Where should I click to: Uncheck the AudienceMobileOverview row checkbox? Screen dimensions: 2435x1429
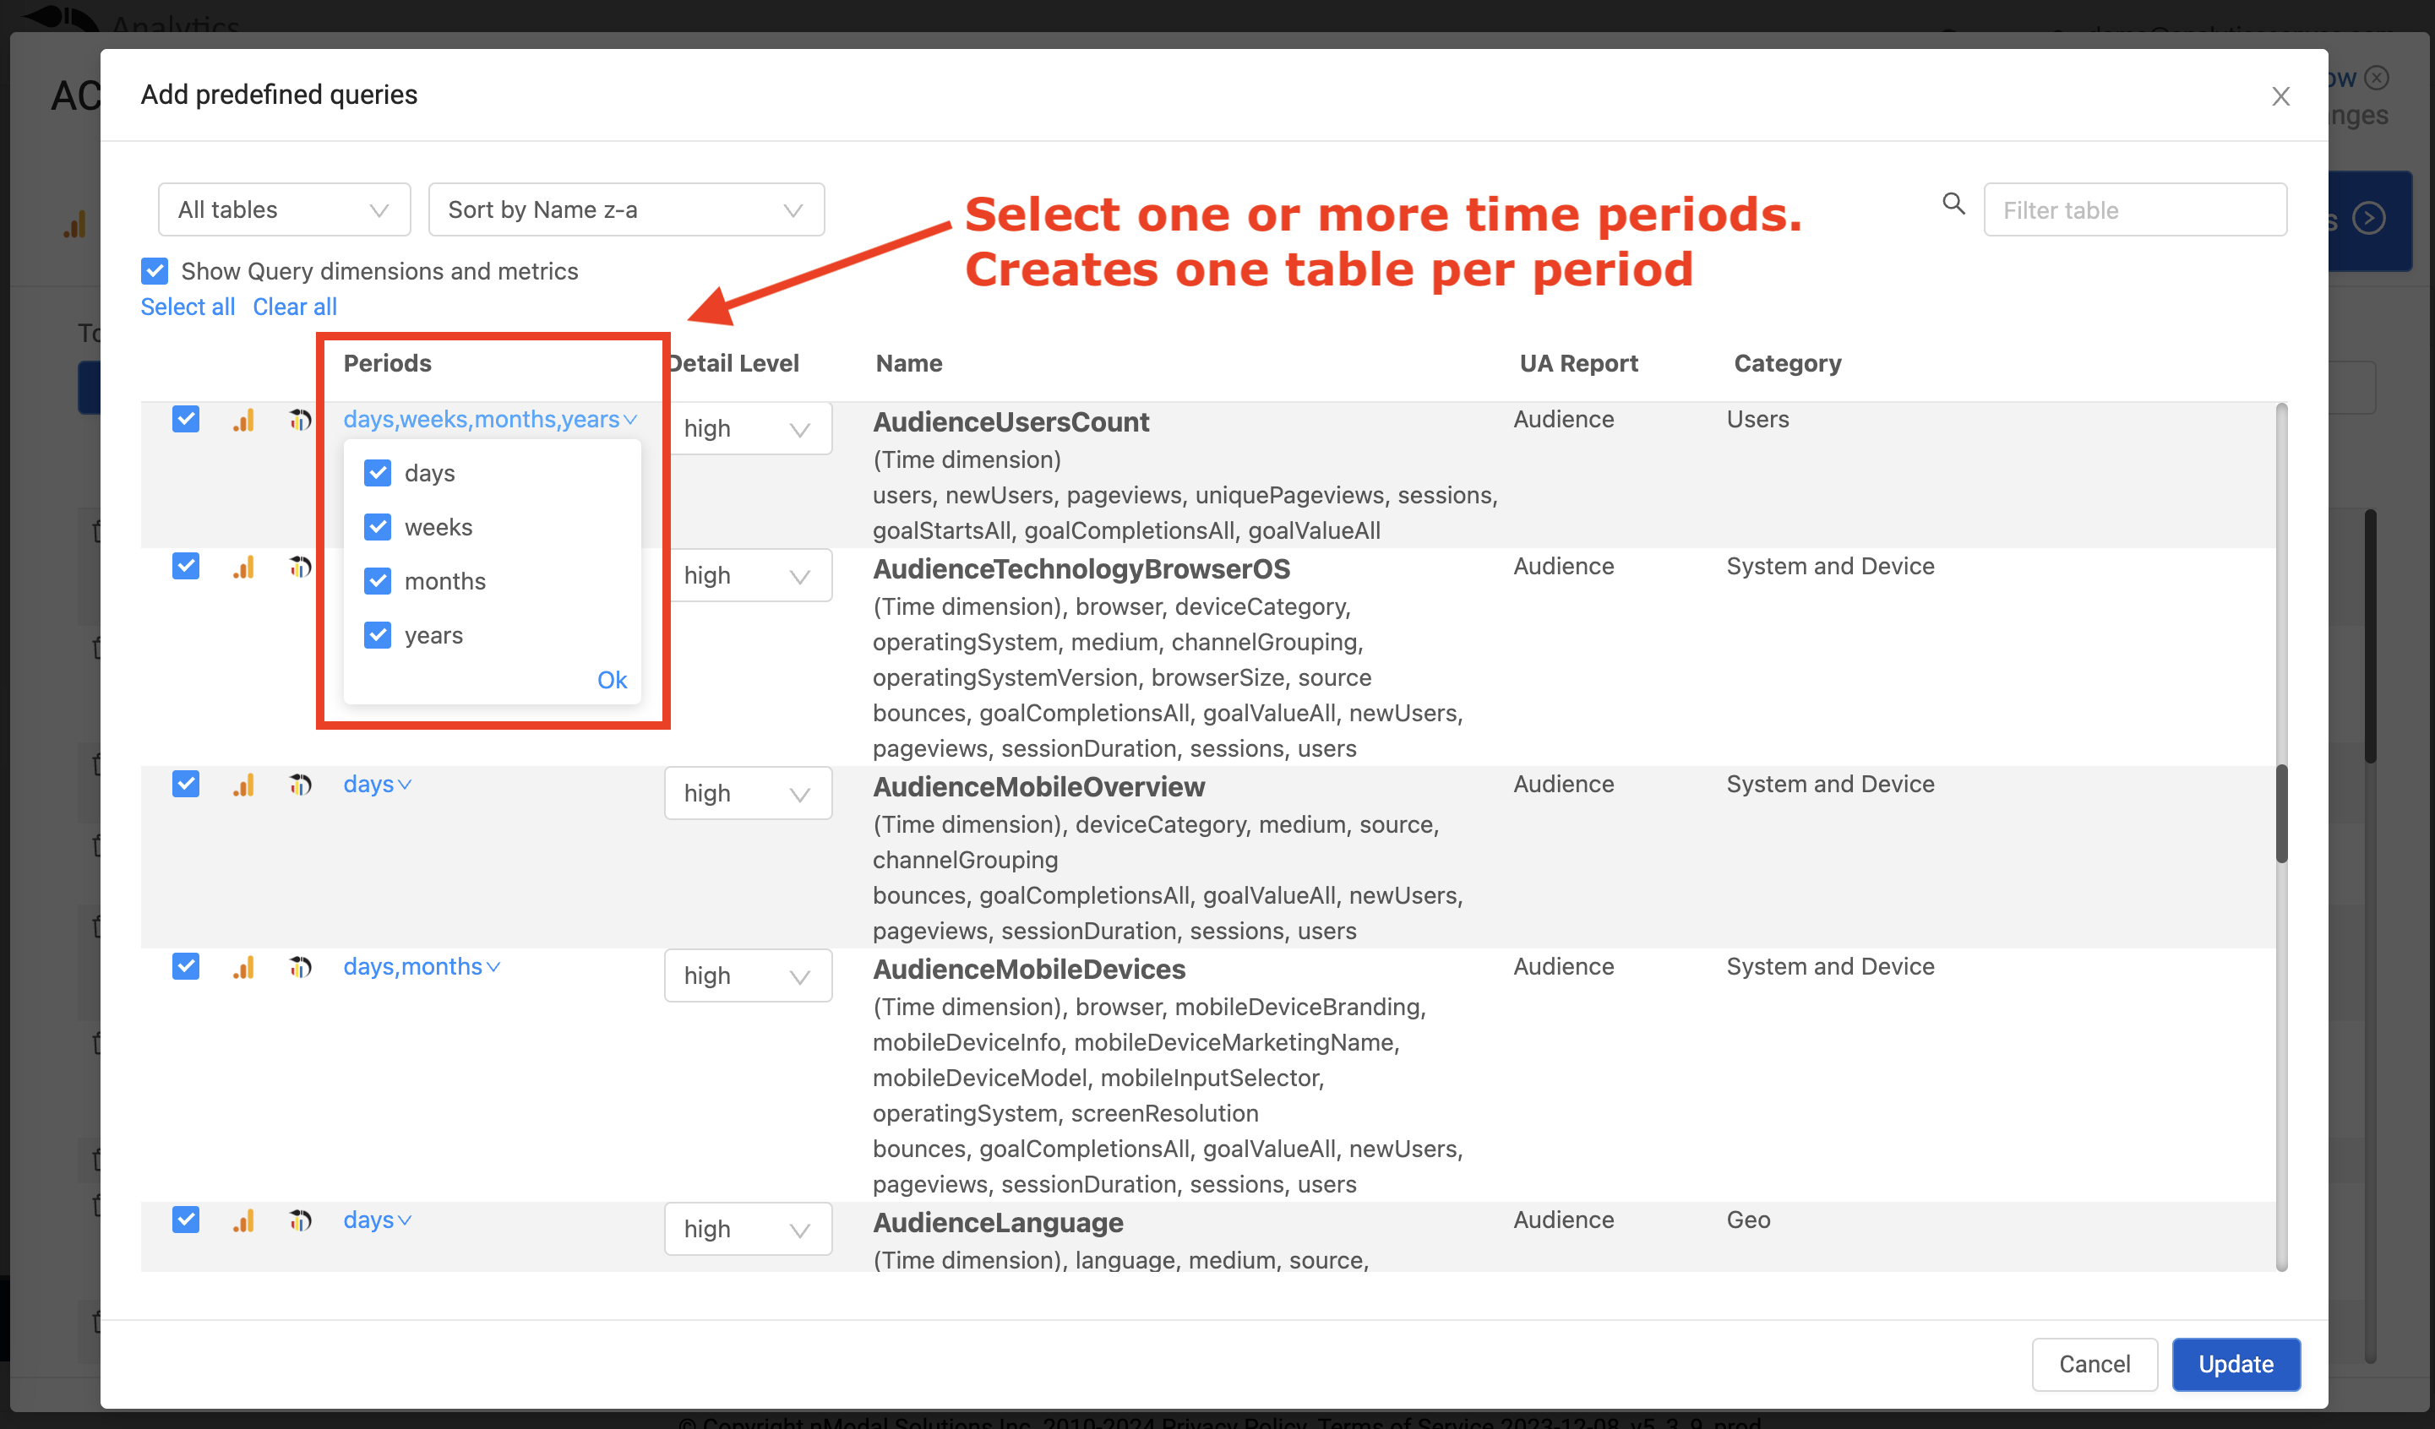point(186,783)
